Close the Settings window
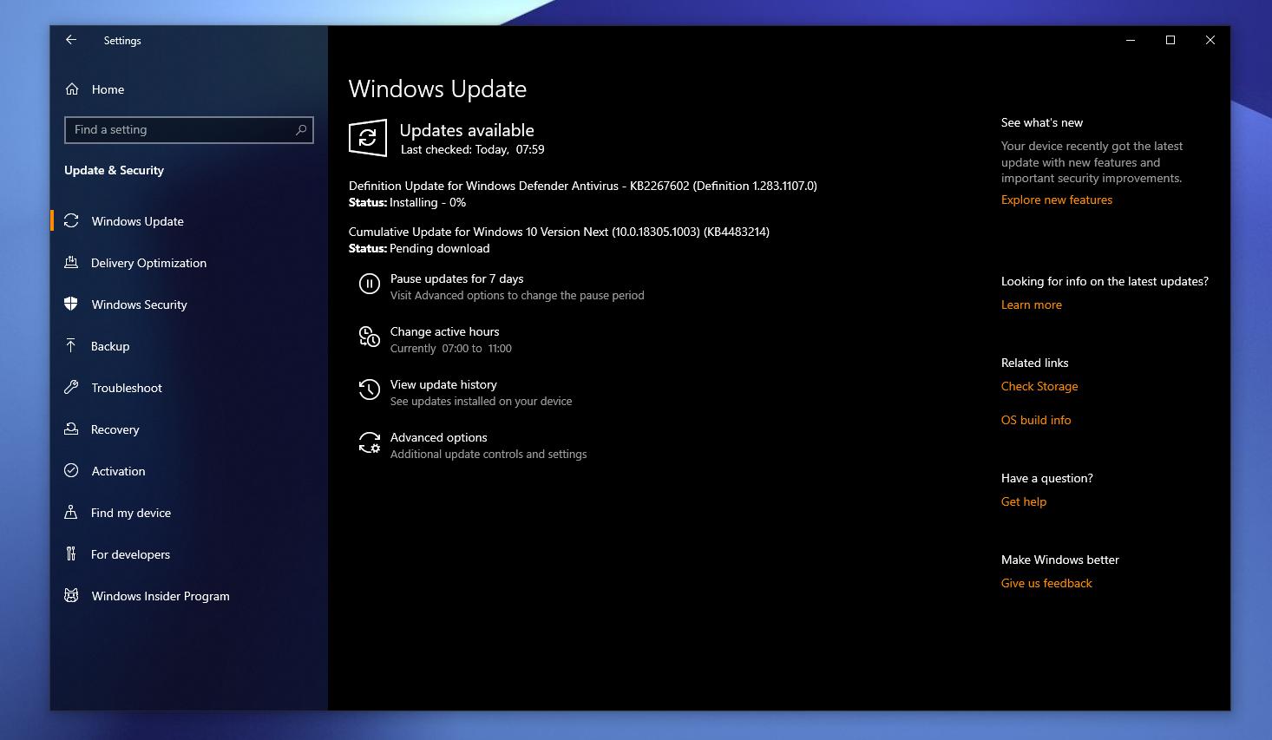The height and width of the screenshot is (740, 1272). coord(1210,40)
